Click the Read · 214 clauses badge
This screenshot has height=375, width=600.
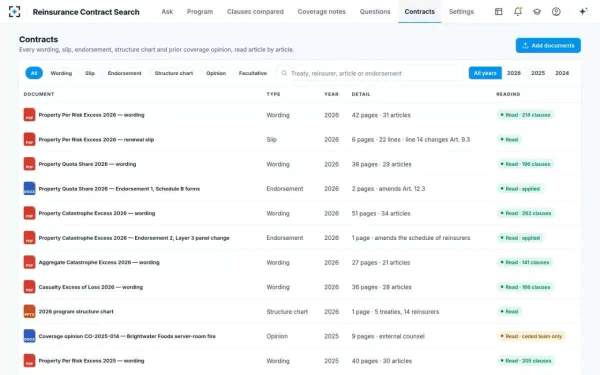click(x=525, y=115)
